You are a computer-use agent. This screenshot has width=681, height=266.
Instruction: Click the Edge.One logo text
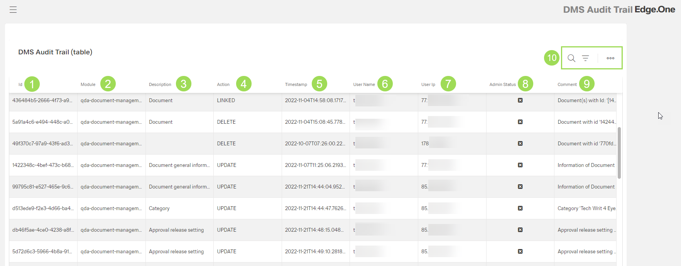[654, 10]
